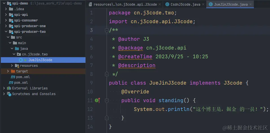Click the J3code interface name on line 9
Screen dimensions: 270x133
233,83
